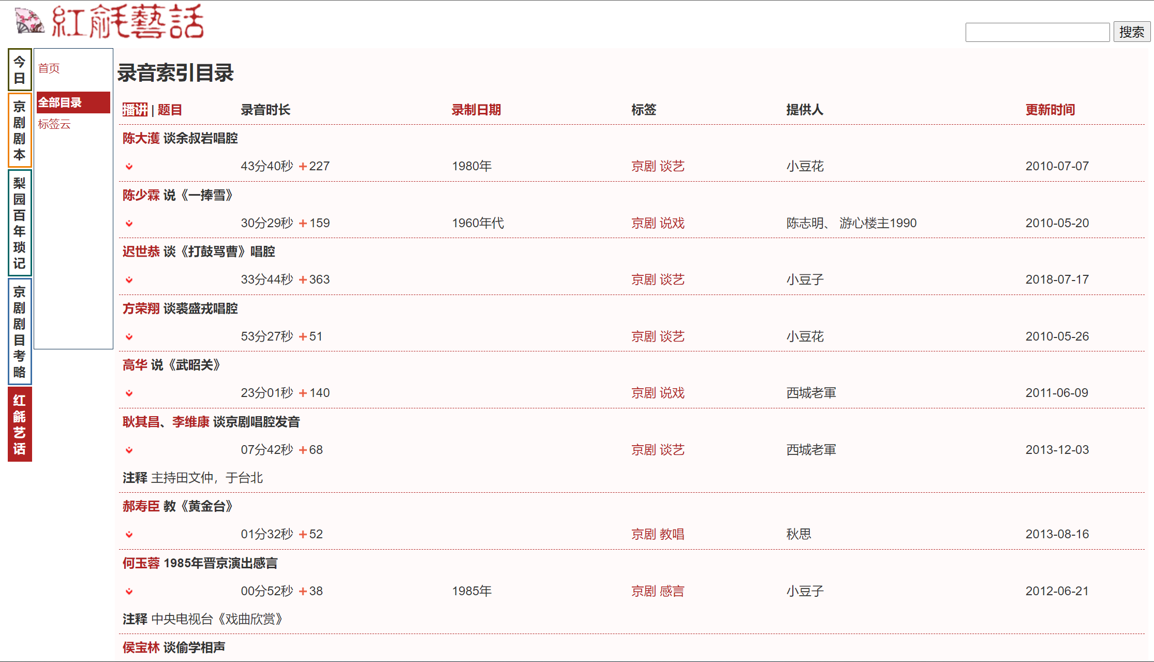The width and height of the screenshot is (1154, 662).
Task: Click the search text field
Action: (x=1037, y=32)
